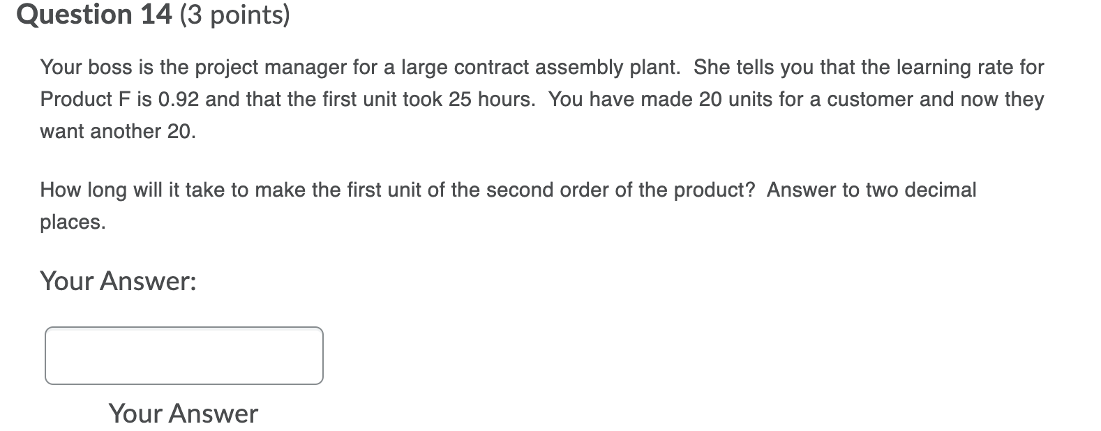Click inside the empty answer field

(x=183, y=355)
